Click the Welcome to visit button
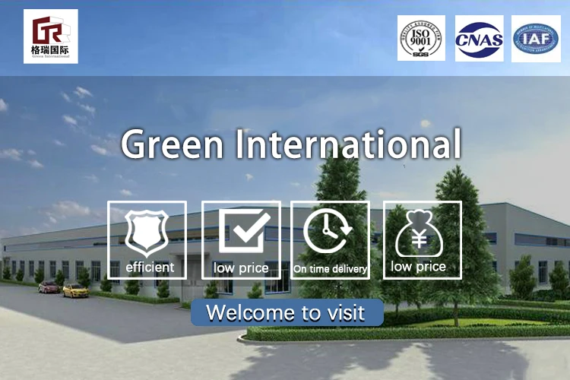 (x=287, y=312)
